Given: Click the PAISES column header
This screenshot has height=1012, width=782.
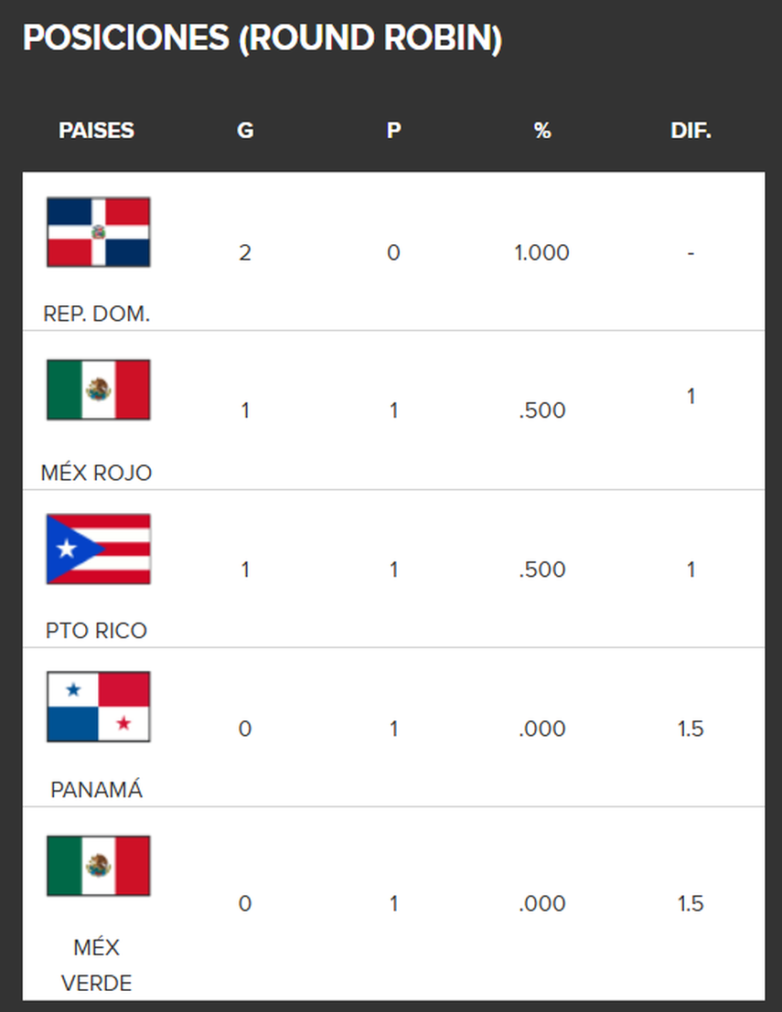Looking at the screenshot, I should (96, 131).
